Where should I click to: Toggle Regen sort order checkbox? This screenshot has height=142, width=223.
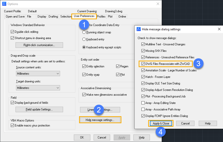coord(118,66)
